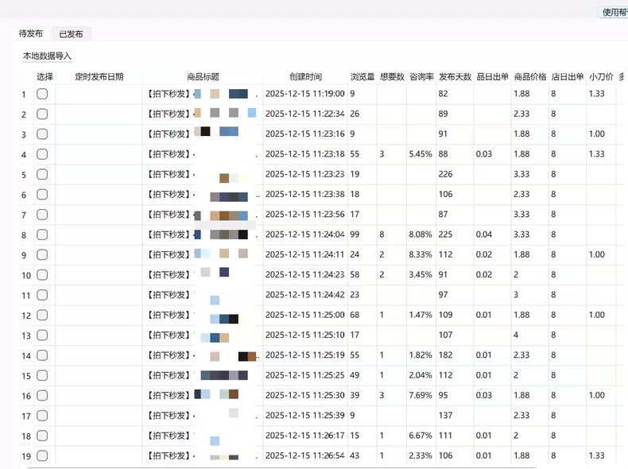The width and height of the screenshot is (628, 469).
Task: Click the 咨询率 column header
Action: (x=421, y=76)
